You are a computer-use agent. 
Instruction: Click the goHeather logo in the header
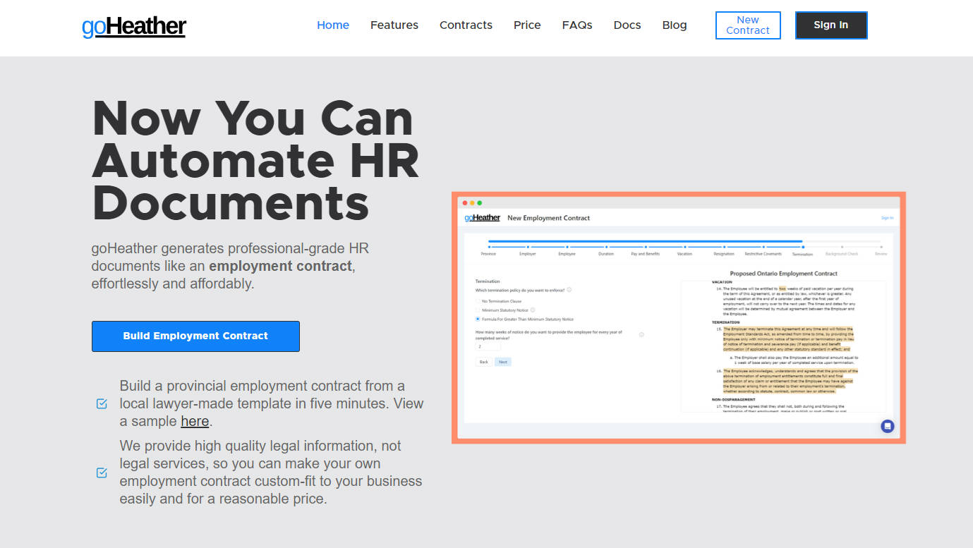tap(134, 26)
